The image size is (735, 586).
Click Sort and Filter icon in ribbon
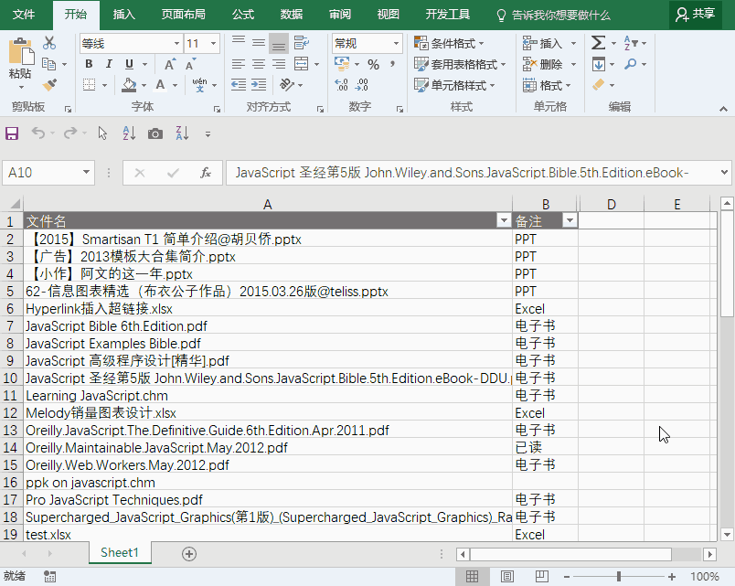tap(631, 43)
